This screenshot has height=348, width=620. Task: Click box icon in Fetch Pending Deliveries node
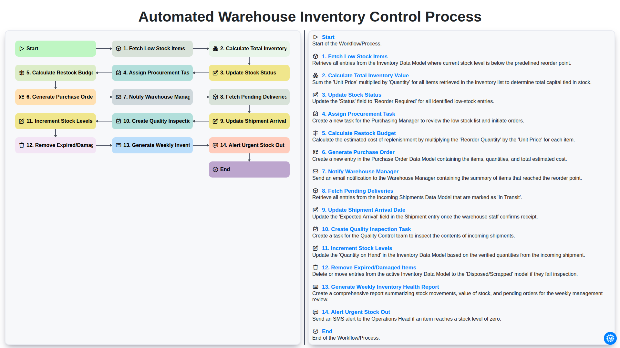click(215, 97)
